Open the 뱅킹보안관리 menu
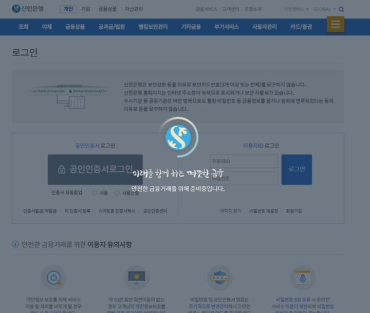Screen dimensions: 370x313 pyautogui.click(x=153, y=27)
